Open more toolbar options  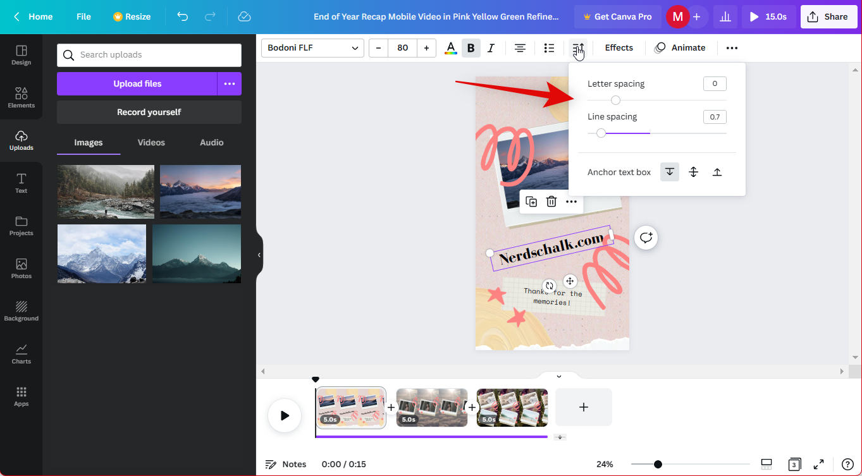point(732,47)
